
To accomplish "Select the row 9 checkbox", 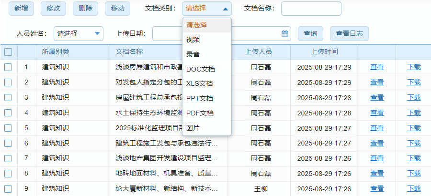I will (x=8, y=188).
